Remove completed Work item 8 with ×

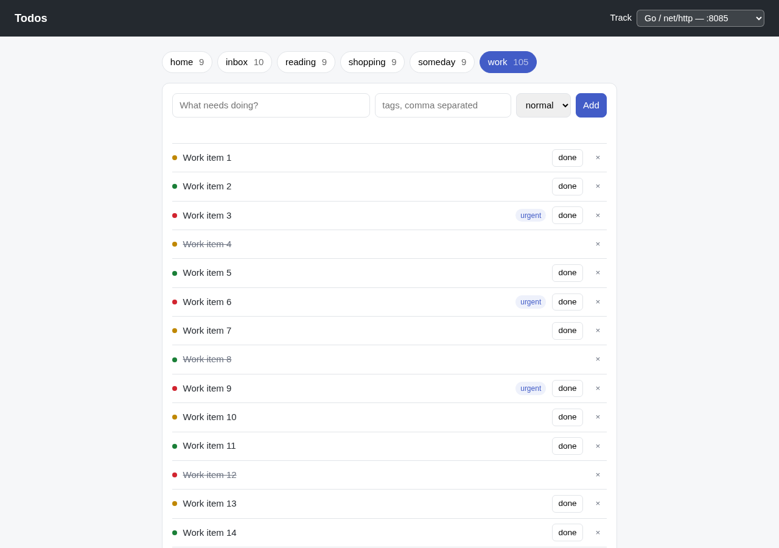tap(598, 359)
